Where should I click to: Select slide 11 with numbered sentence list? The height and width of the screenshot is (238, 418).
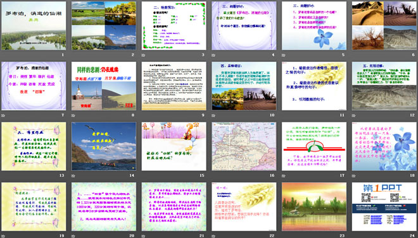click(314, 86)
